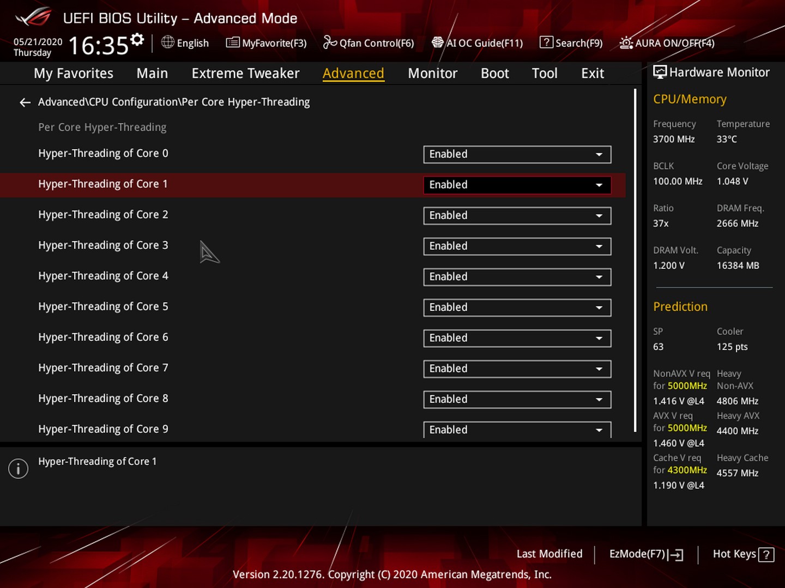Click the information icon in help area
The height and width of the screenshot is (588, 785).
tap(18, 468)
